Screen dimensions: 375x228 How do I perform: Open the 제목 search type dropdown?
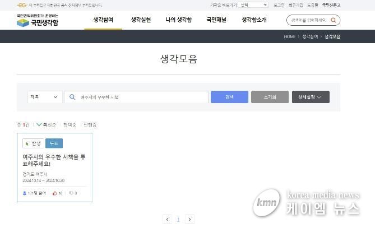click(45, 97)
